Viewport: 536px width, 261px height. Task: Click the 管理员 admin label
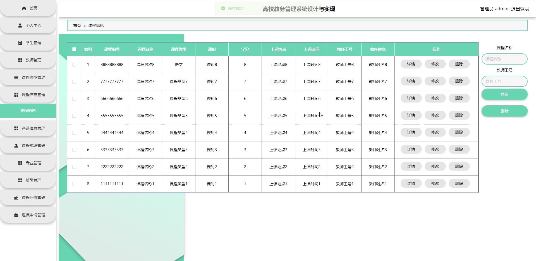[x=494, y=9]
